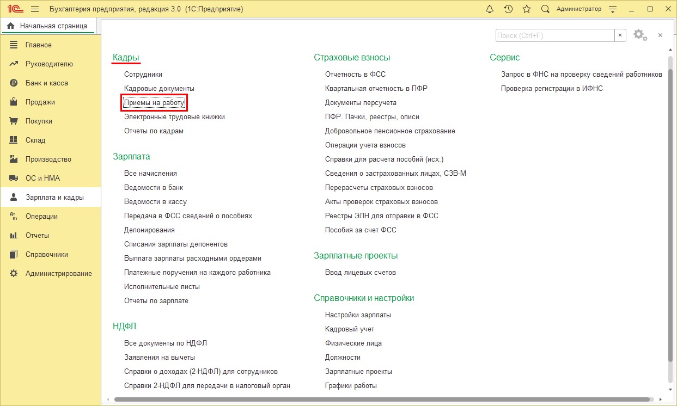The height and width of the screenshot is (406, 677).
Task: Open the hamburger main menu icon
Action: (35, 9)
